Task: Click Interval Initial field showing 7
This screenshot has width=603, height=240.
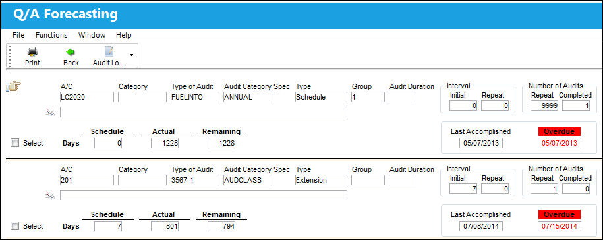Action: click(463, 189)
